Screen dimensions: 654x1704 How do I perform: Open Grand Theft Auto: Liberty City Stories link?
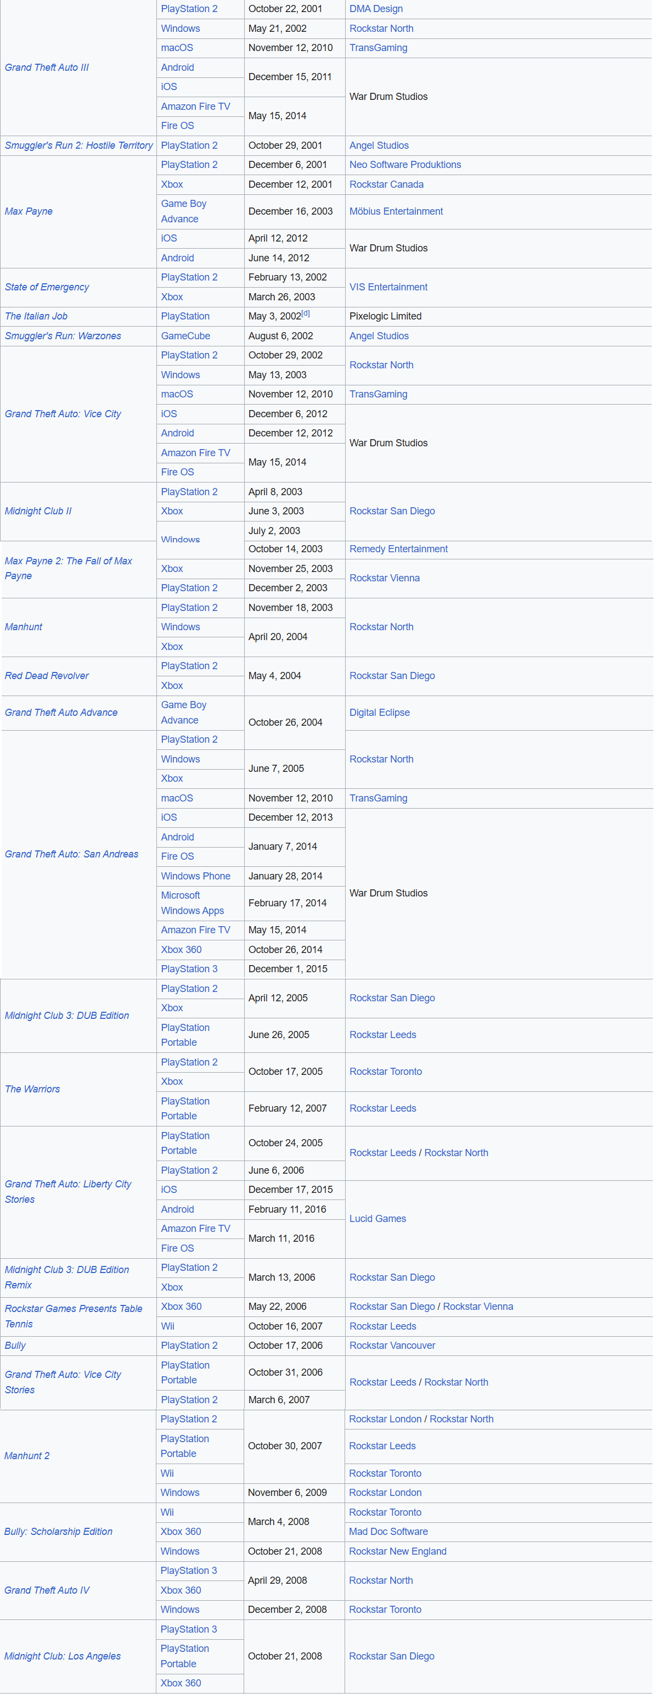68,1191
